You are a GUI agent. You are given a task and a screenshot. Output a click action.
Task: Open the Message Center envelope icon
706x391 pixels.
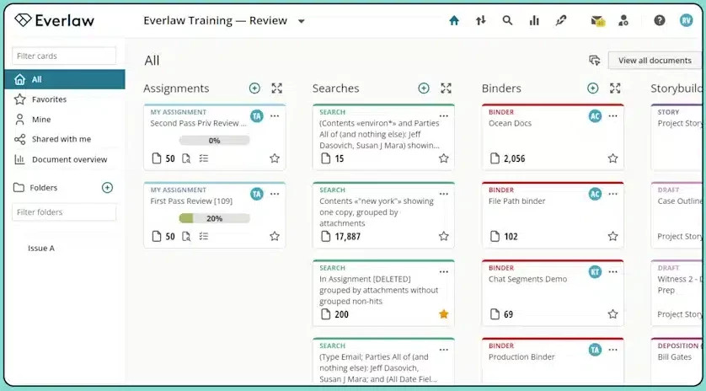597,21
